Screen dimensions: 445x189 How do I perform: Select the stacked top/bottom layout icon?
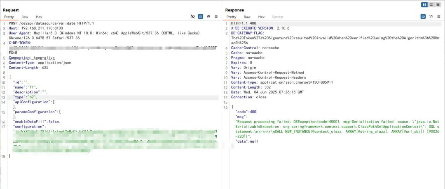431,5
